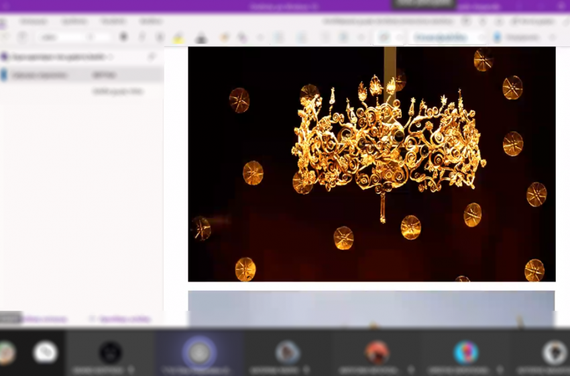570x376 pixels.
Task: Open the fourth ribbon tab
Action: pyautogui.click(x=151, y=21)
